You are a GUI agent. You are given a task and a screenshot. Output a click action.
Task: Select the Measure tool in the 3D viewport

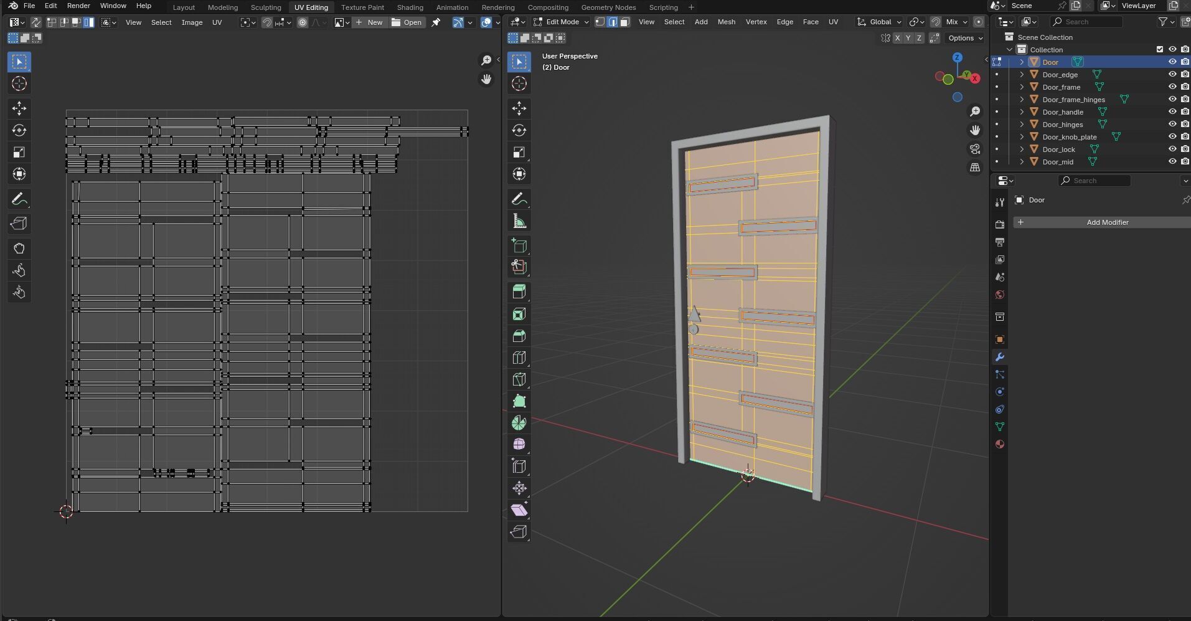519,220
